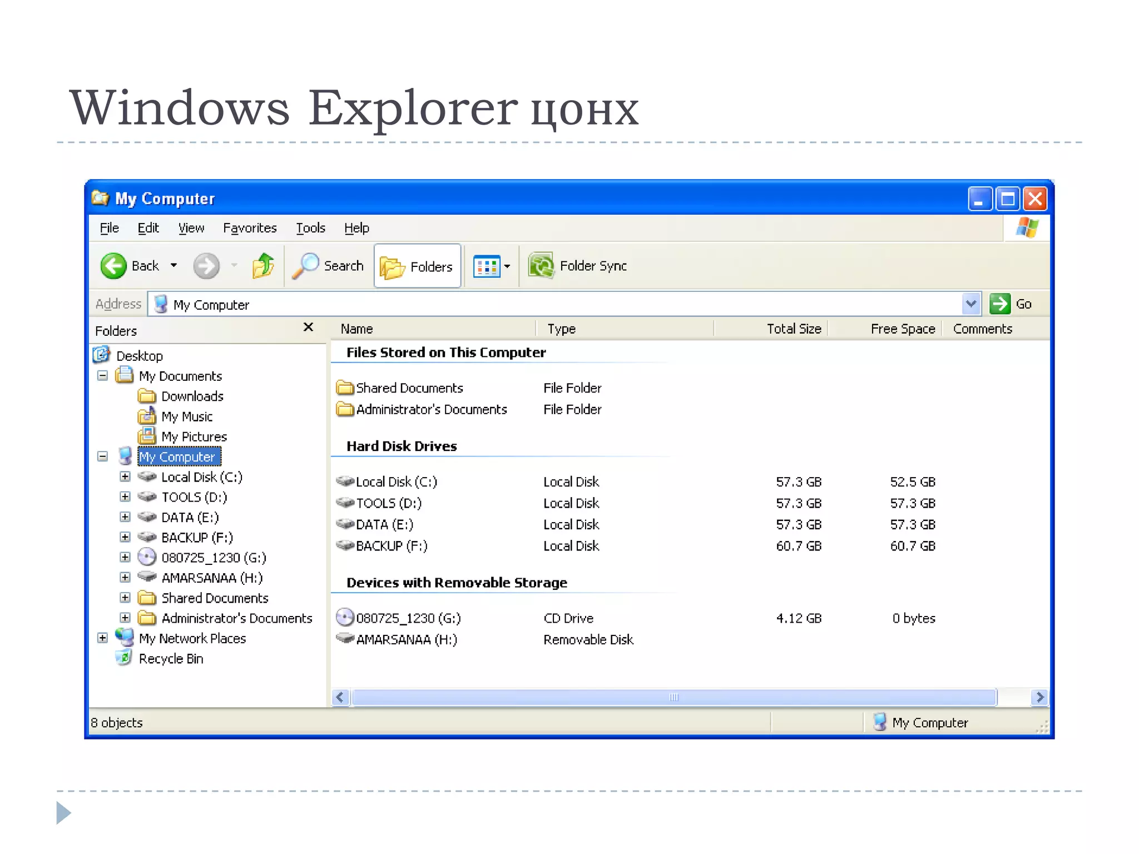Toggle the Folders pane button

point(417,266)
